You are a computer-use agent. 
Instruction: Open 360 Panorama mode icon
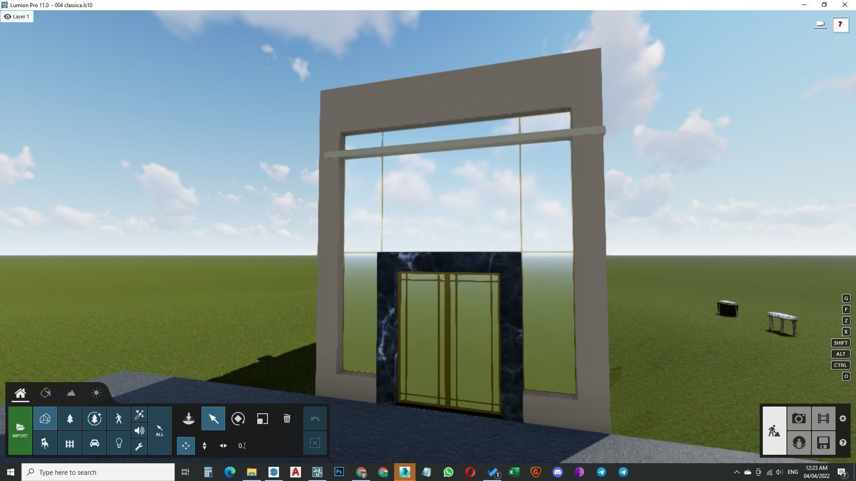798,443
